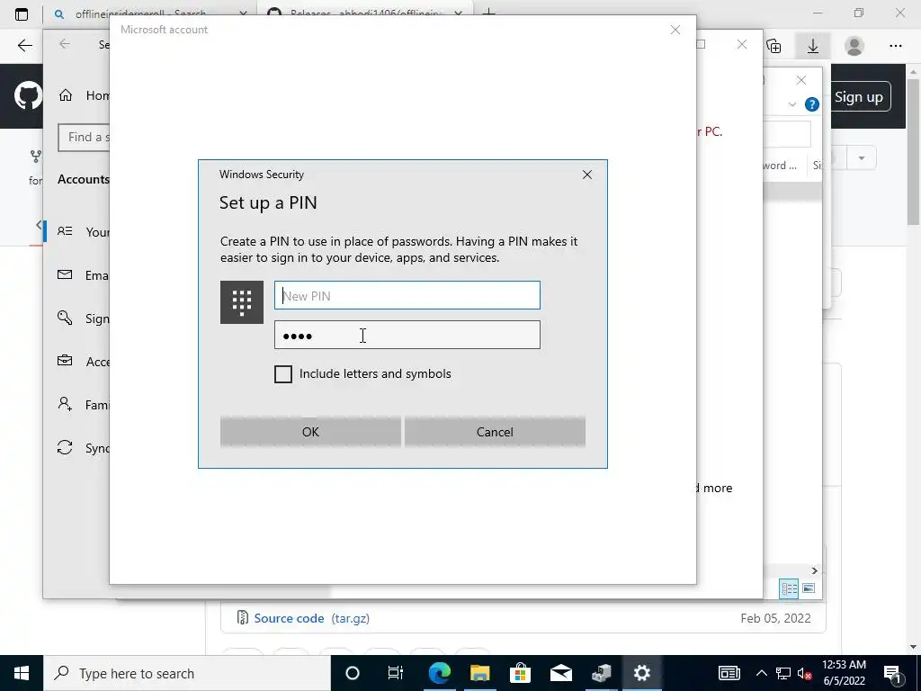Image resolution: width=921 pixels, height=691 pixels.
Task: Open Edge tab actions menu icon
Action: click(x=22, y=14)
